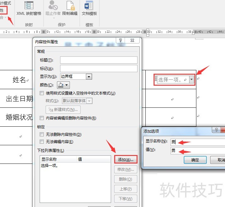Open 限制编辑 in the ribbon
The width and height of the screenshot is (225, 207).
(70, 8)
